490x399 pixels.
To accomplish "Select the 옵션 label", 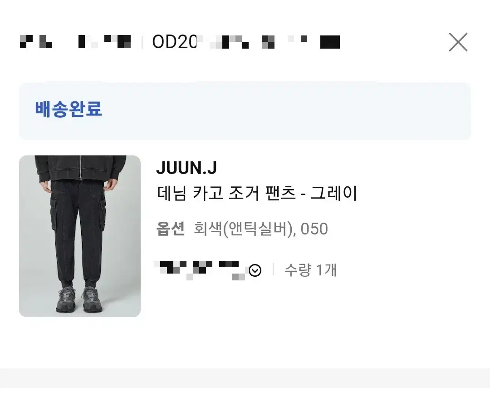I will click(x=171, y=229).
